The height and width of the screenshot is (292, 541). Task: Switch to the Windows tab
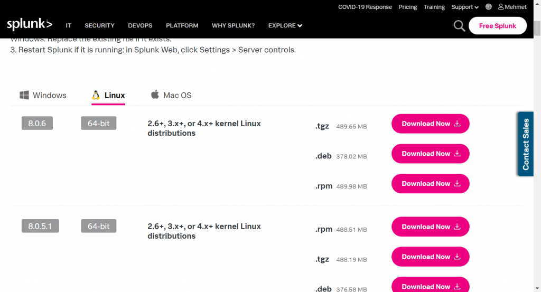click(43, 95)
